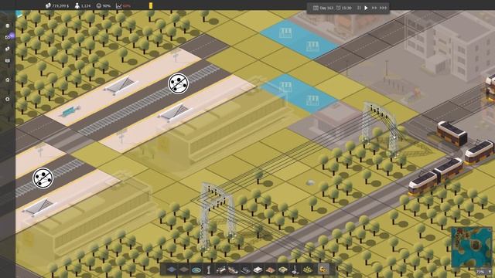Select the highlighted yellow bulldozer tool
Image resolution: width=495 pixels, height=278 pixels.
pos(323,270)
